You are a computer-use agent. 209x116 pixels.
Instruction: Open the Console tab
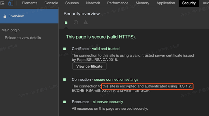coord(51,3)
